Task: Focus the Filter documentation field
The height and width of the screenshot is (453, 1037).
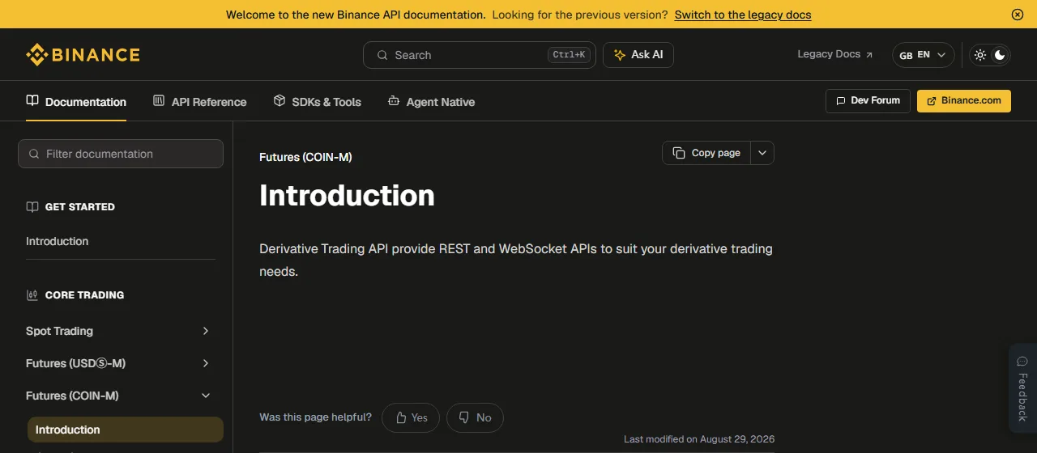Action: pos(121,154)
